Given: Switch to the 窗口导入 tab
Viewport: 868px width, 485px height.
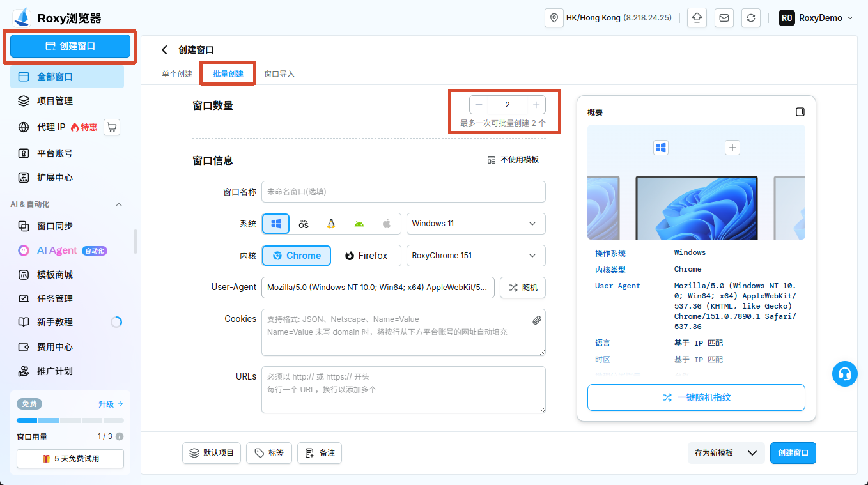Looking at the screenshot, I should click(x=279, y=74).
